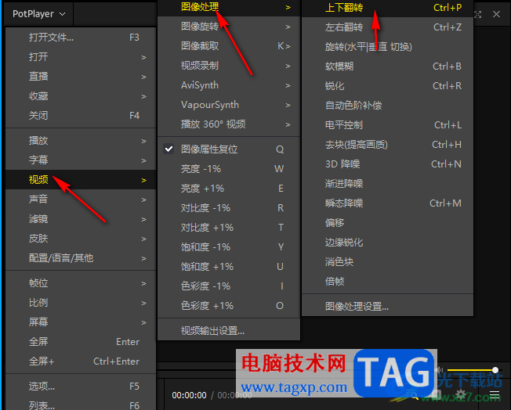This screenshot has height=410, width=511.
Task: Open 播放 360° 视频 submenu
Action: (229, 124)
